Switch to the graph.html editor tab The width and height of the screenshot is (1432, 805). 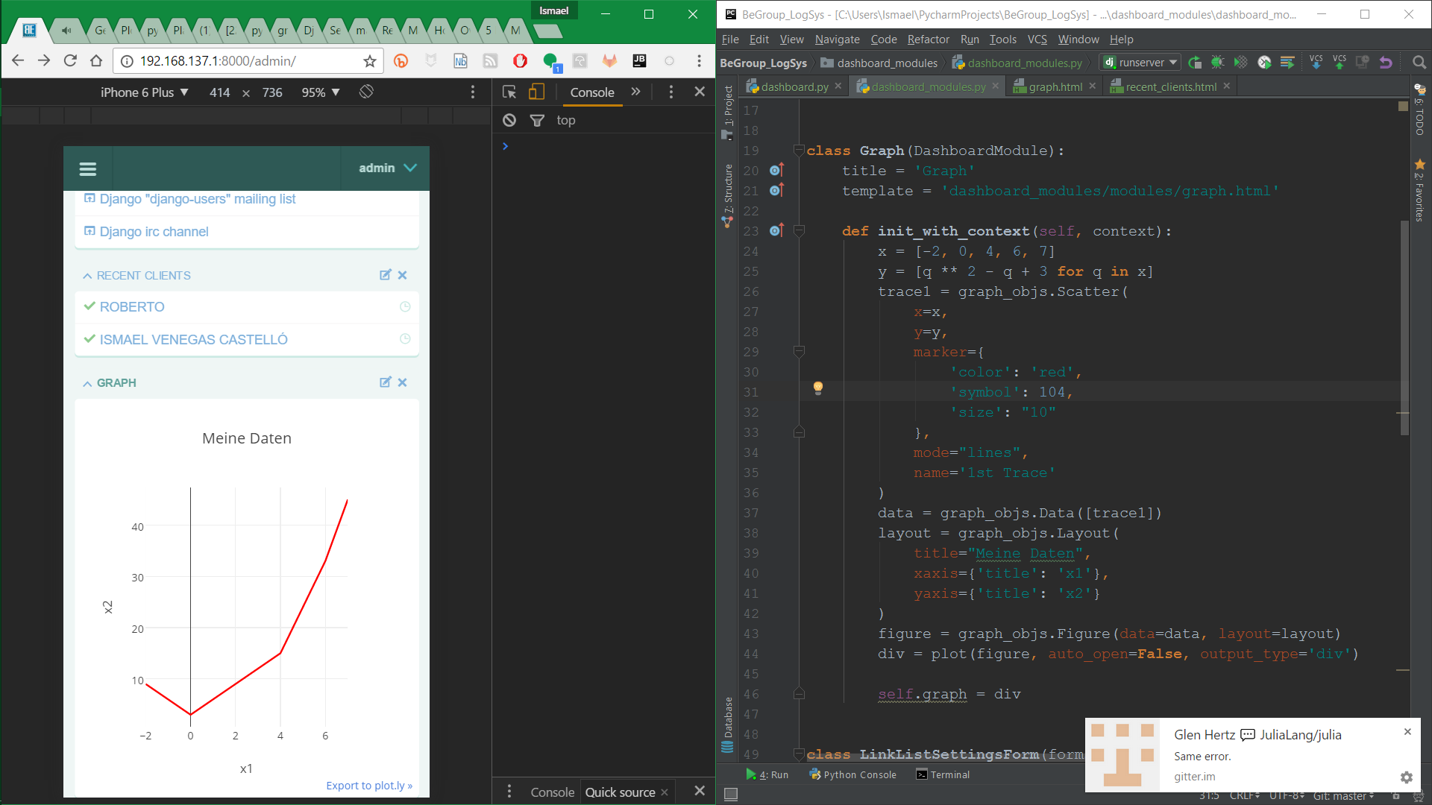point(1055,86)
